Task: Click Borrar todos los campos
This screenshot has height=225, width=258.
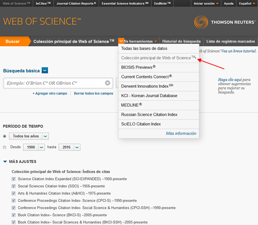Action: pos(93,93)
